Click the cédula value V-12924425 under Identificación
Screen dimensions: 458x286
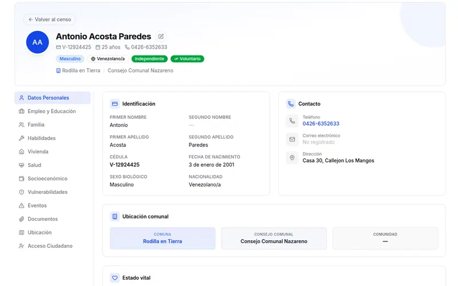click(x=124, y=165)
